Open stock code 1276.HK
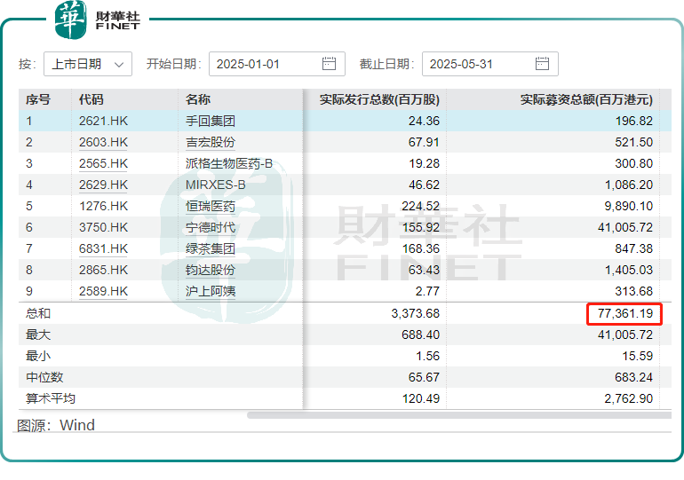 click(x=103, y=206)
